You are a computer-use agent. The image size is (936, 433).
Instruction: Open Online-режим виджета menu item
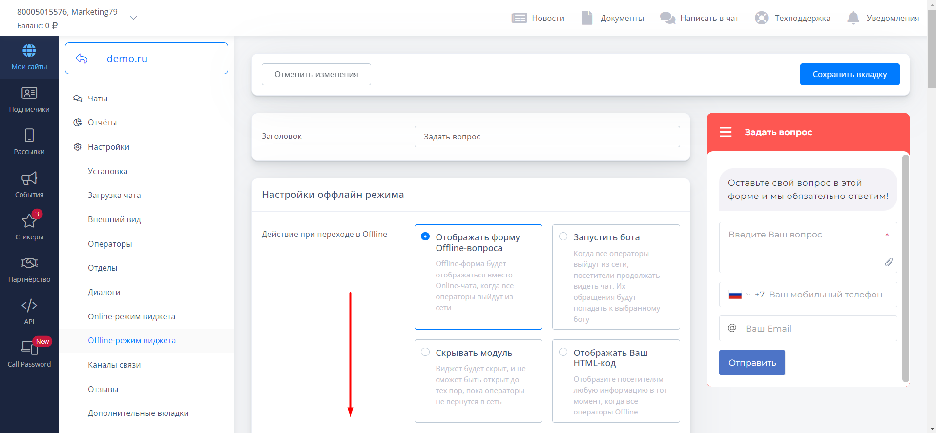pos(131,316)
